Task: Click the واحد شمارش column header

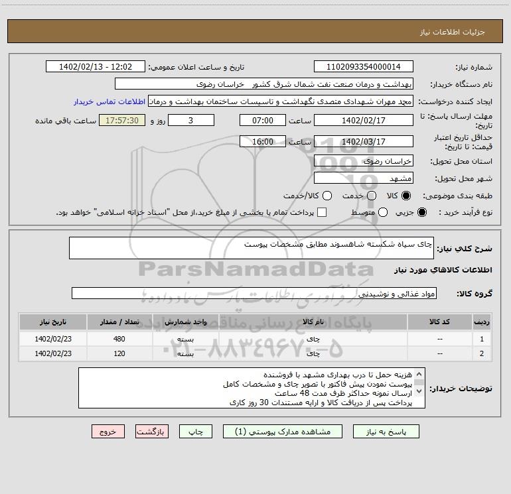Action: coord(185,322)
